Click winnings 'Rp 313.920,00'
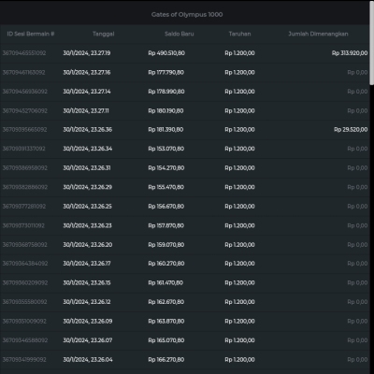Viewport: 374px width, 374px height. tap(350, 53)
